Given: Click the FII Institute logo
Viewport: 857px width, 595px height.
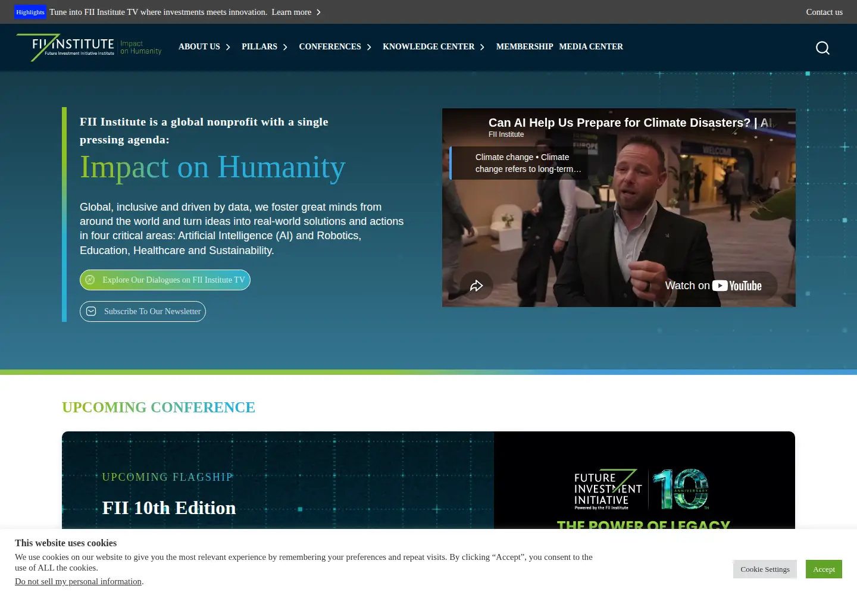Looking at the screenshot, I should point(89,48).
